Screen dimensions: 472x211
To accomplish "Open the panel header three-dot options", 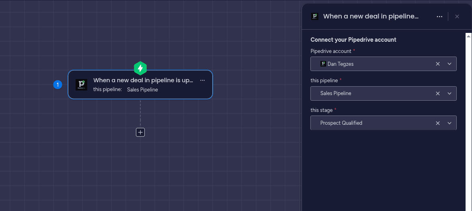I will (x=439, y=16).
